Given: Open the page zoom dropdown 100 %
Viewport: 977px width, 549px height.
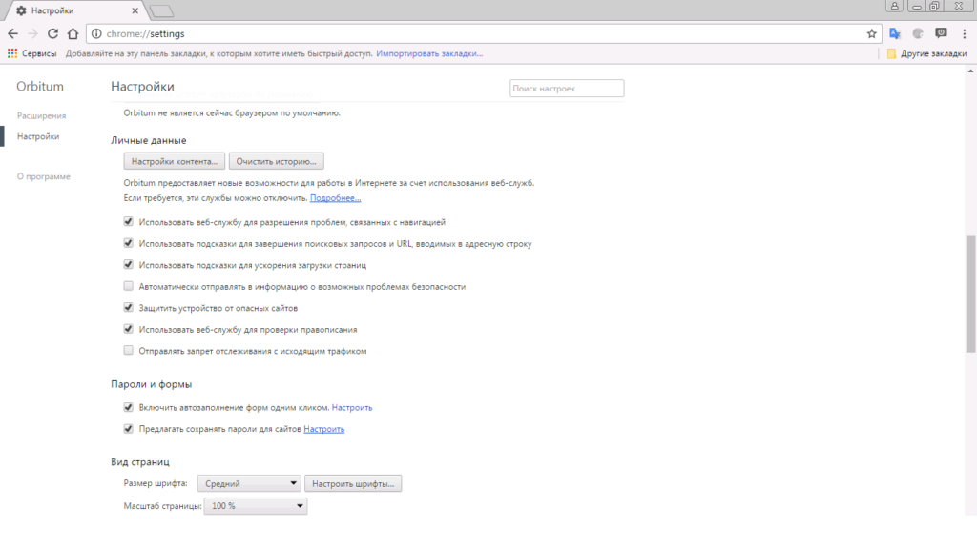Looking at the screenshot, I should click(256, 506).
